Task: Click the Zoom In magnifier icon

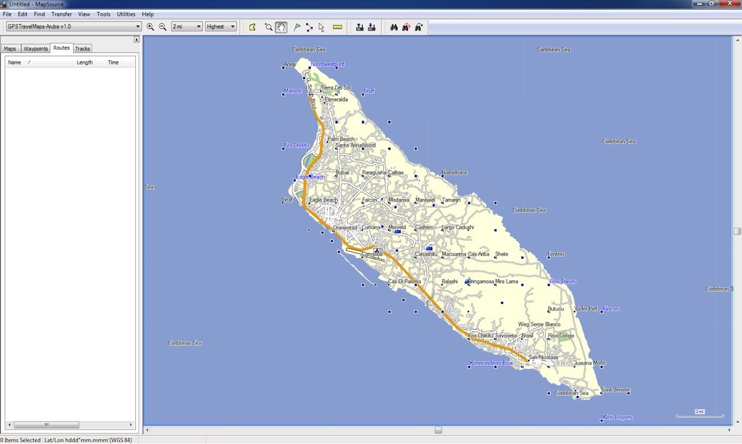Action: (150, 27)
